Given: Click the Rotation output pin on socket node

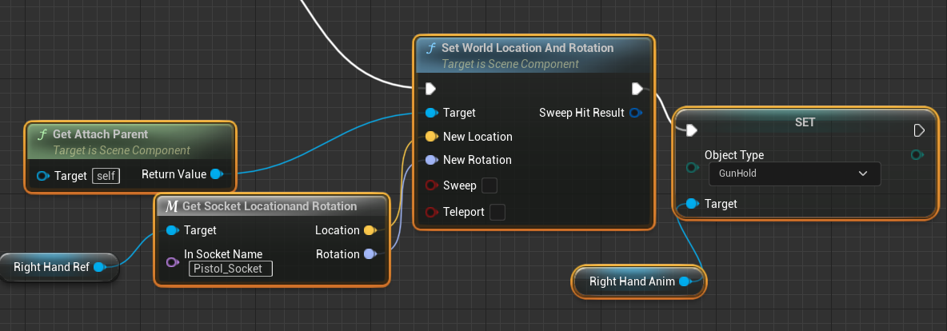Looking at the screenshot, I should pos(370,254).
